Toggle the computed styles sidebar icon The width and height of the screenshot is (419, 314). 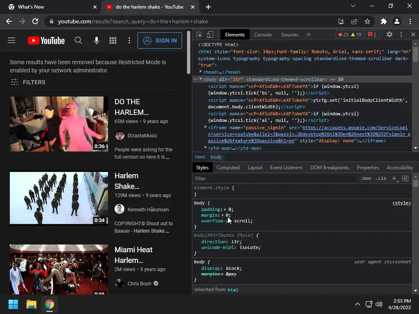click(x=405, y=178)
